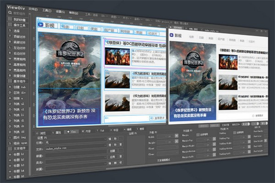Insert a 列表 dd component icon
275x183 pixels.
pyautogui.click(x=10, y=132)
